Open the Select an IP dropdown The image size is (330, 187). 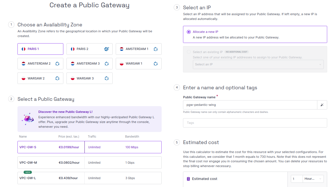pyautogui.click(x=258, y=64)
